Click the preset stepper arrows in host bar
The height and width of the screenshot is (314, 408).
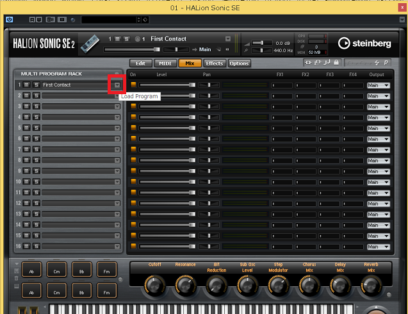[139, 19]
